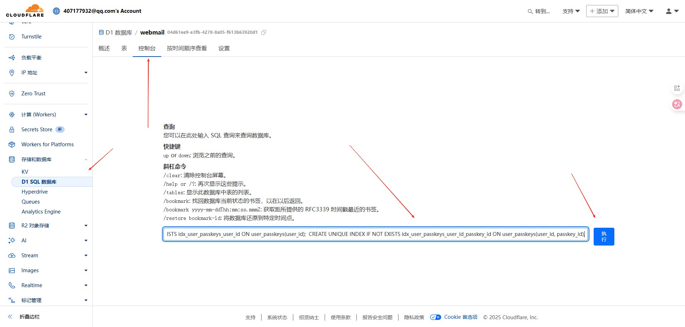Open the 支持 dropdown

[x=571, y=11]
